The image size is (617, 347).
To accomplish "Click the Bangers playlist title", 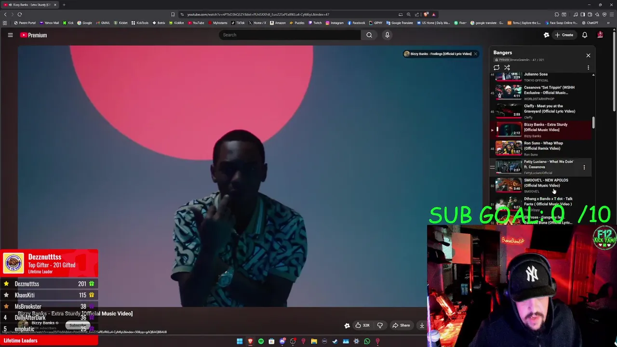I will (502, 53).
